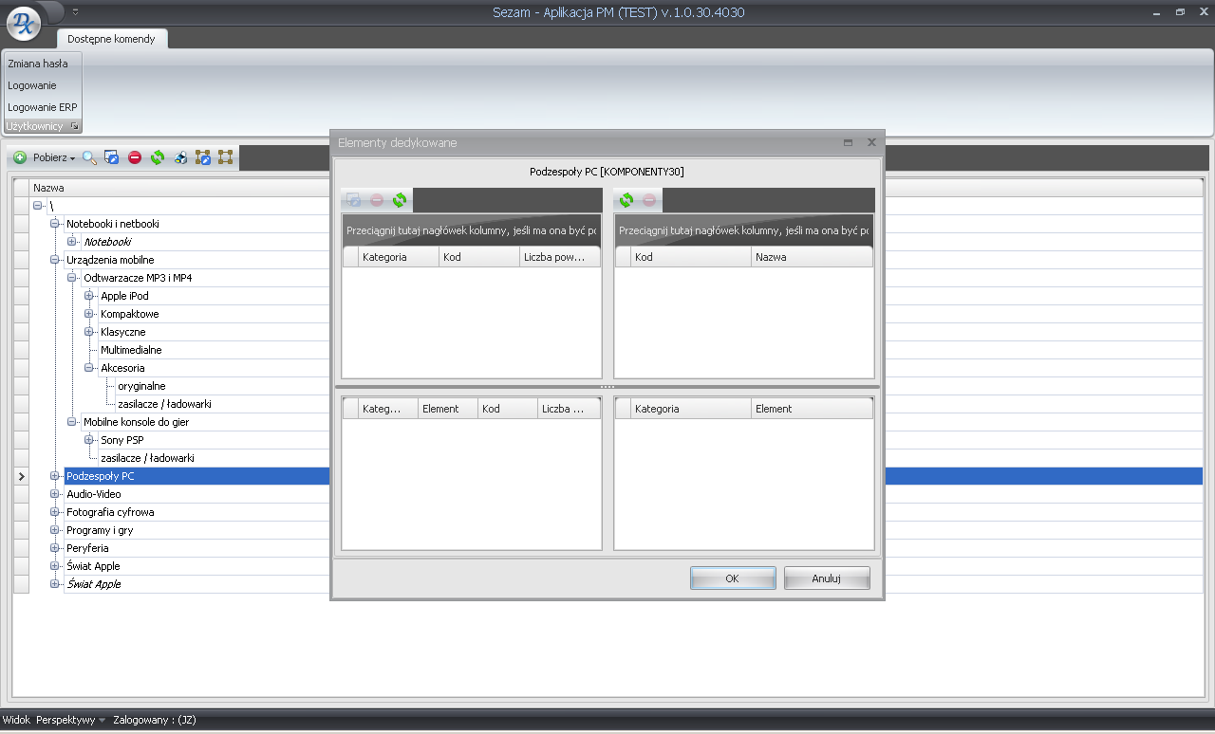Open the Perspektywy dropdown

click(71, 720)
